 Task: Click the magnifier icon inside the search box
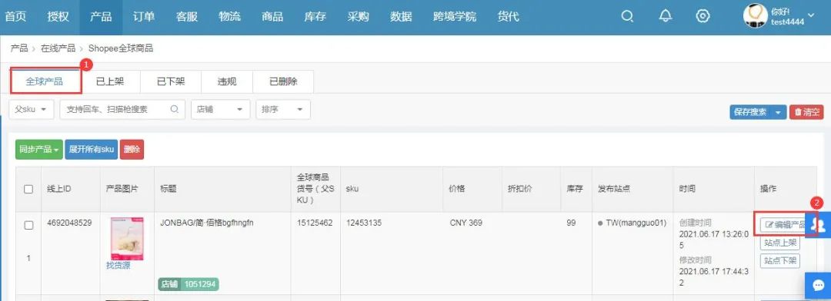(175, 110)
